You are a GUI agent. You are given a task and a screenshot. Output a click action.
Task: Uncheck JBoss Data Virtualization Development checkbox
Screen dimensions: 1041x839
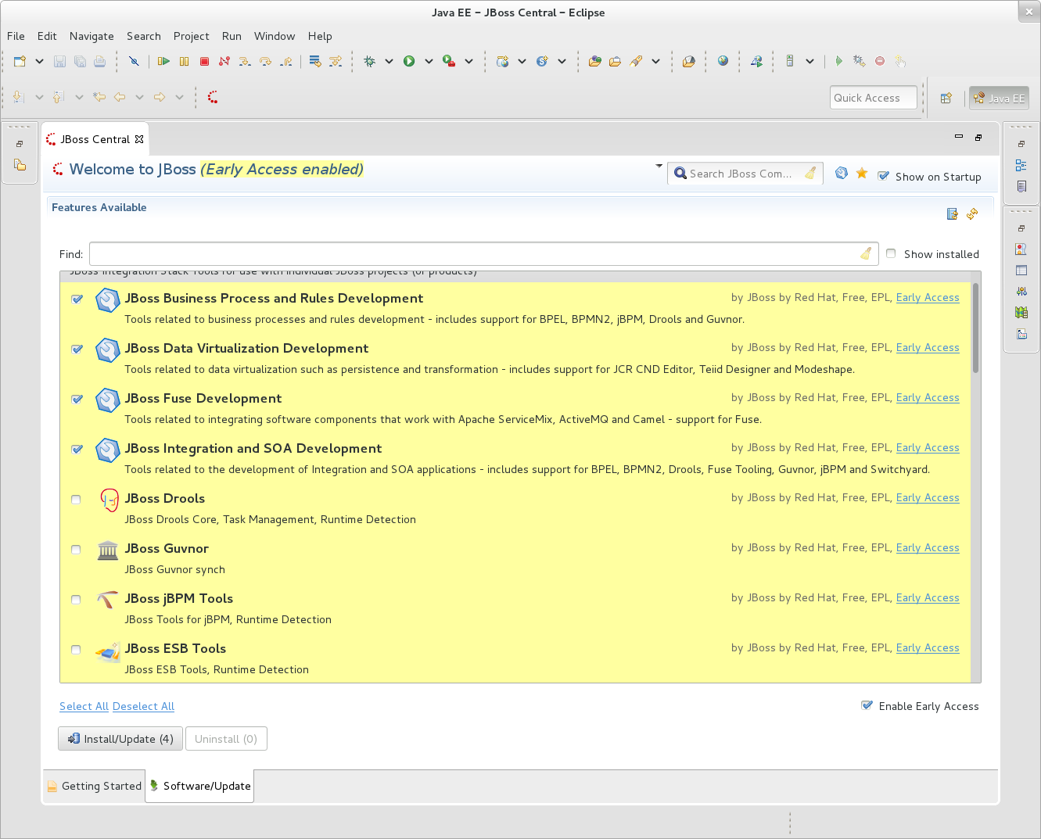coord(77,349)
